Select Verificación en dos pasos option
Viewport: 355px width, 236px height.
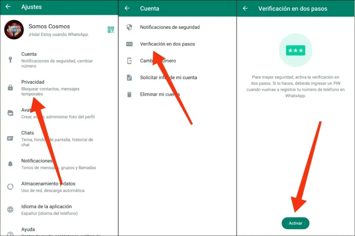pos(177,44)
